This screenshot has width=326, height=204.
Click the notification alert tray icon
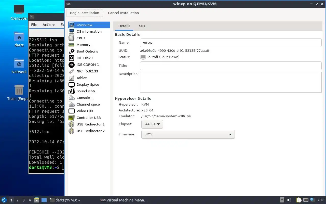pyautogui.click(x=312, y=200)
